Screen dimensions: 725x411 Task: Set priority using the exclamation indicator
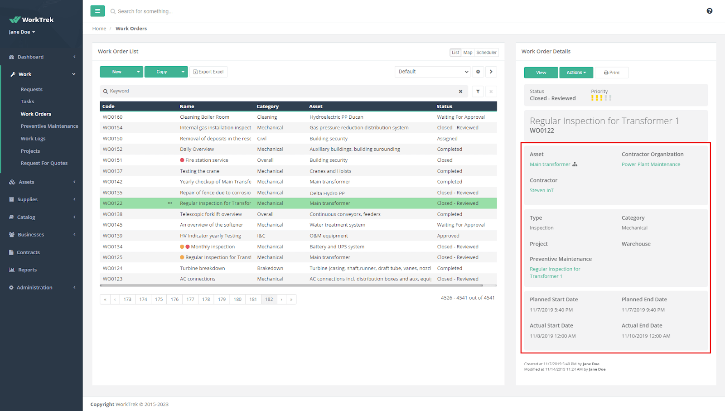601,97
